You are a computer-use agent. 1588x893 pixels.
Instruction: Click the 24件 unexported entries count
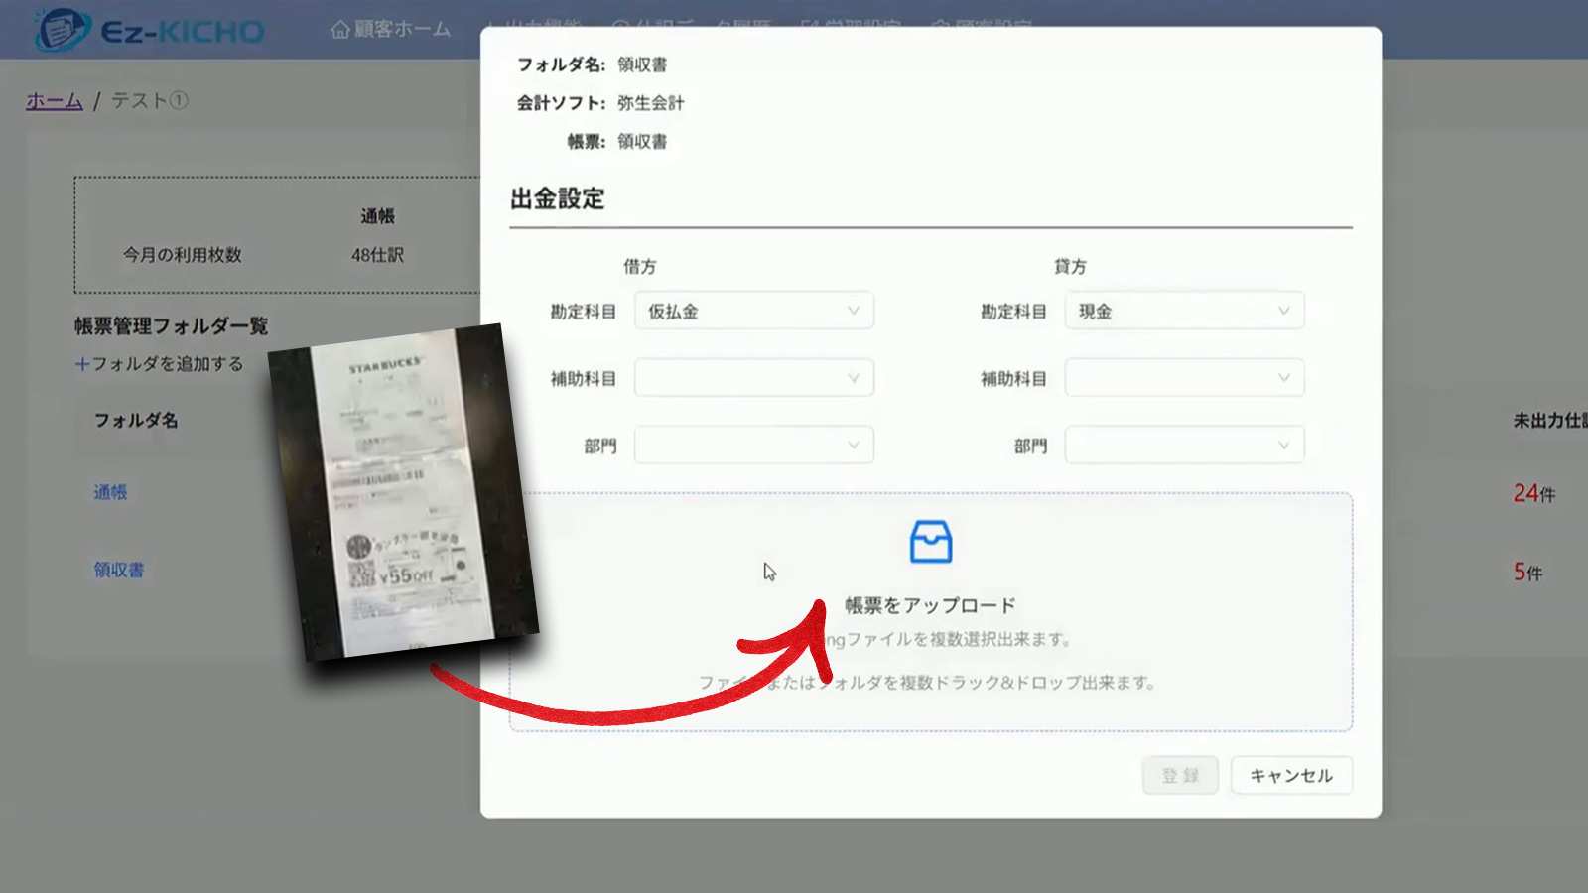point(1532,493)
